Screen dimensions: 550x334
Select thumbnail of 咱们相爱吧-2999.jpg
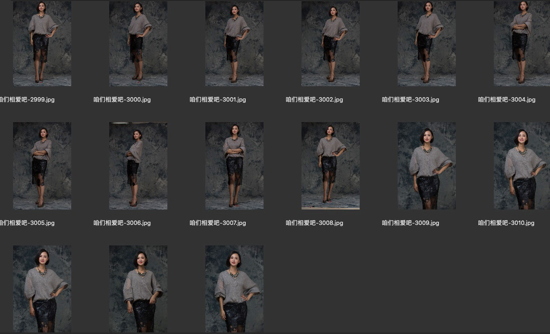[42, 43]
